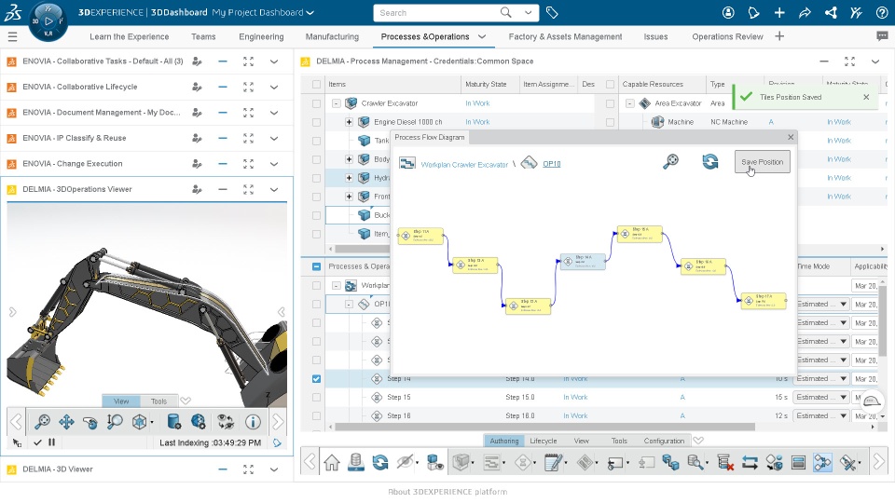The width and height of the screenshot is (895, 503).
Task: Open the Help question mark icon
Action: coord(882,12)
